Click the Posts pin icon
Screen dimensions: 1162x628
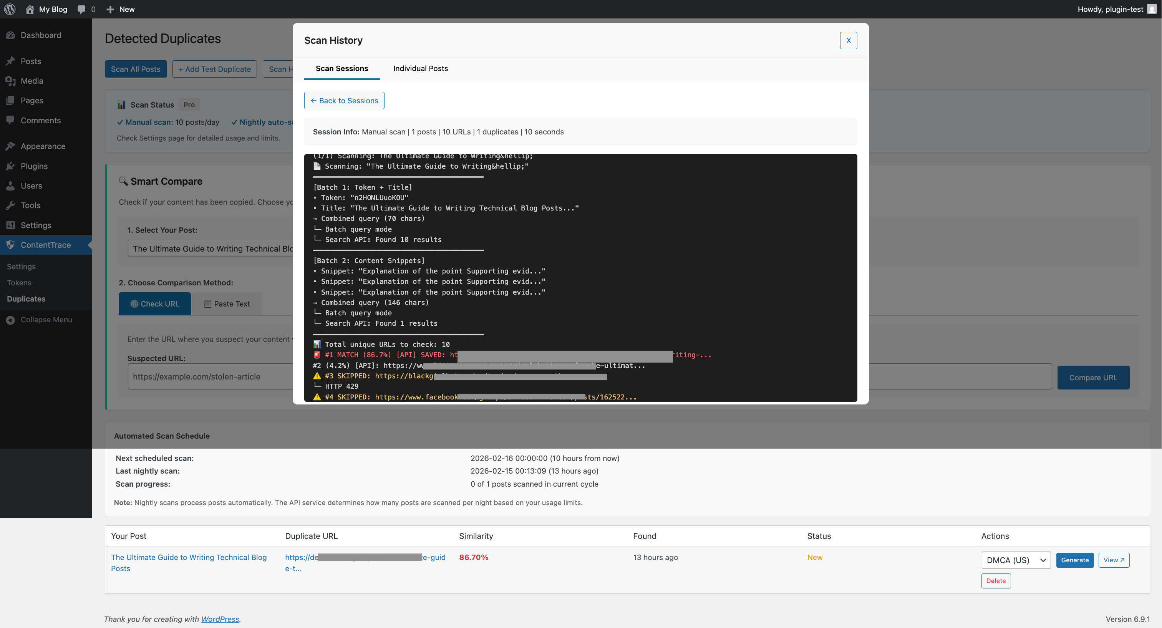11,61
